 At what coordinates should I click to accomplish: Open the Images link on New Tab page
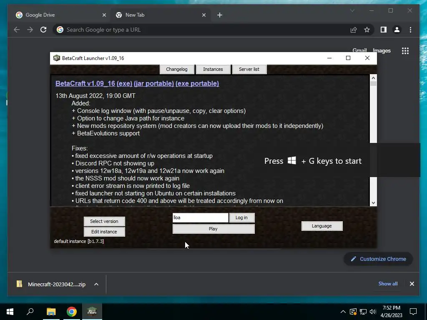382,50
